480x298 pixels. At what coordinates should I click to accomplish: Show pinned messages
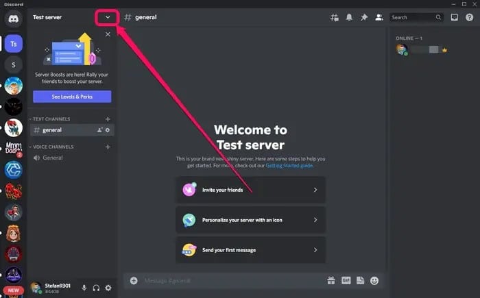[x=364, y=17]
